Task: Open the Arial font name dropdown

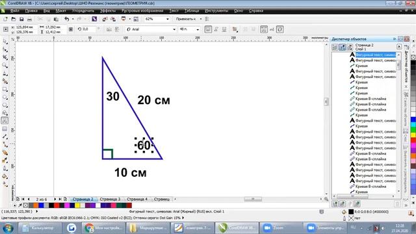Action: click(174, 29)
